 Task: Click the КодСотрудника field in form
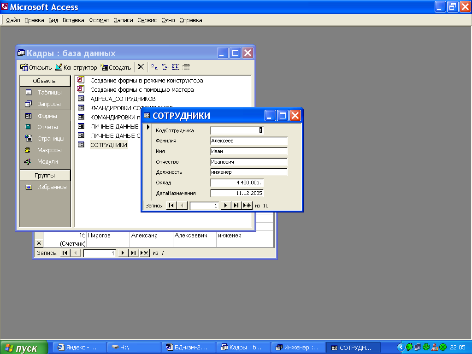[x=237, y=130]
